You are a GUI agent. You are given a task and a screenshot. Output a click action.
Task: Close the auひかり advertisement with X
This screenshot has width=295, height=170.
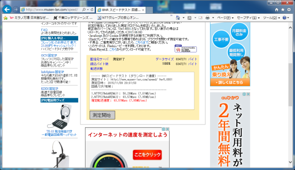[248, 94]
